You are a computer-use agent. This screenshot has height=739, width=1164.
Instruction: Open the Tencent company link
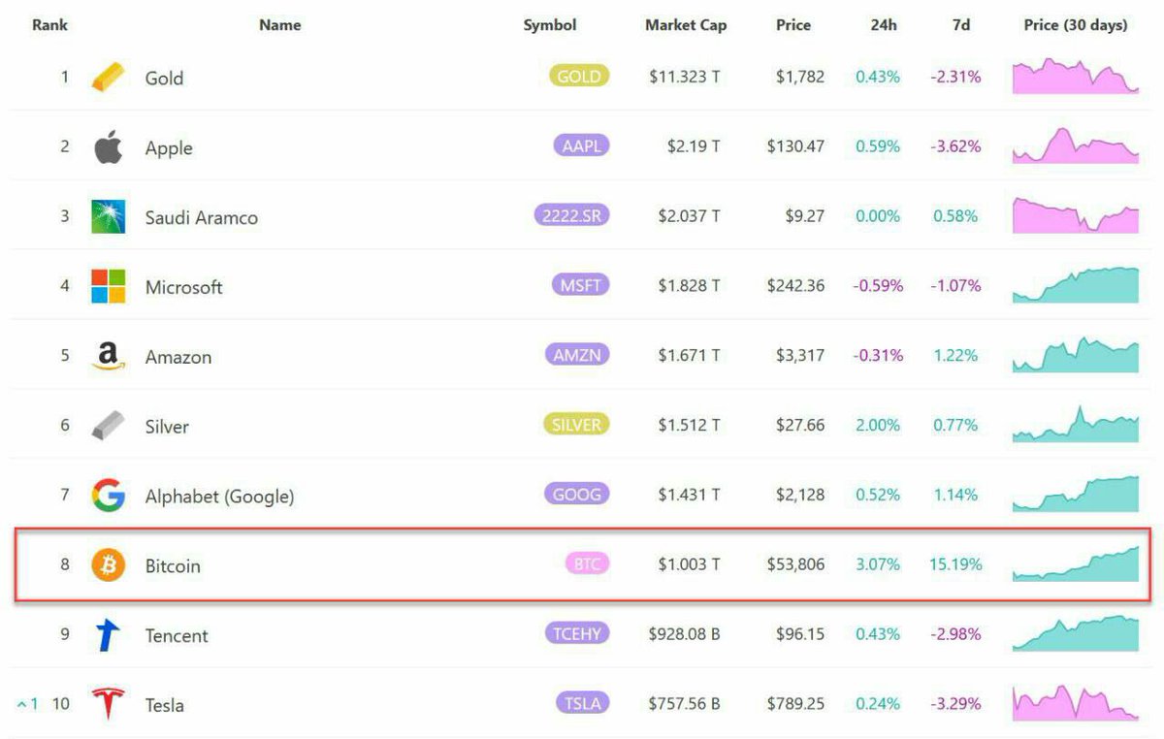tap(177, 636)
